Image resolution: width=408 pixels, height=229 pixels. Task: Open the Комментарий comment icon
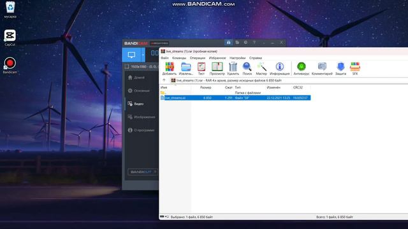(322, 67)
